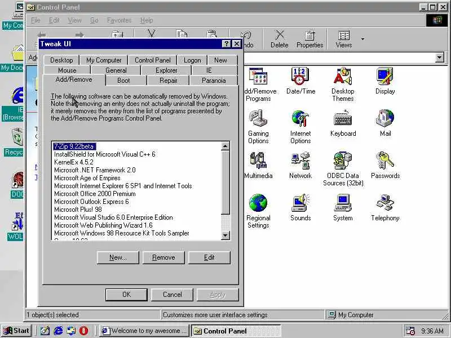Click Cancel in Tweak UI

172,295
